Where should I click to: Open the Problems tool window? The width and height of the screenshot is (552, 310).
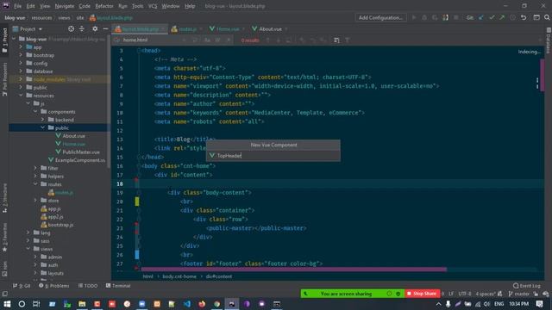click(x=54, y=286)
